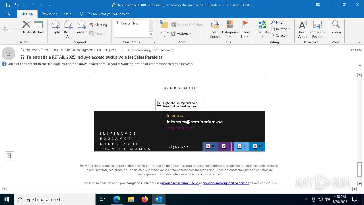Click the informes@seminarium.pe link in the disclaimer

pos(180,183)
